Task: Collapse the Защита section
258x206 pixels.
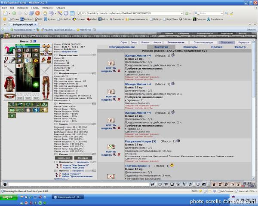Action: click(55, 124)
